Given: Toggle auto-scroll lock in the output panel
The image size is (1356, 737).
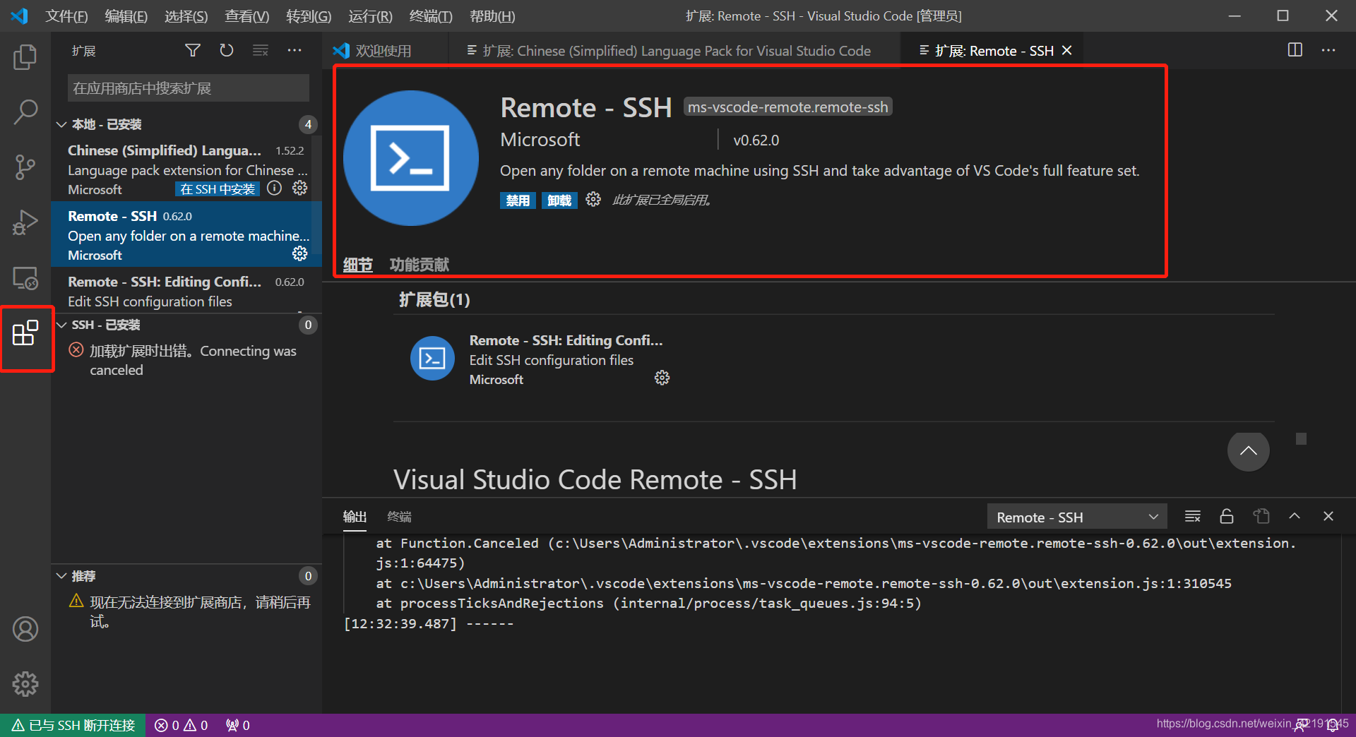Looking at the screenshot, I should coord(1226,516).
